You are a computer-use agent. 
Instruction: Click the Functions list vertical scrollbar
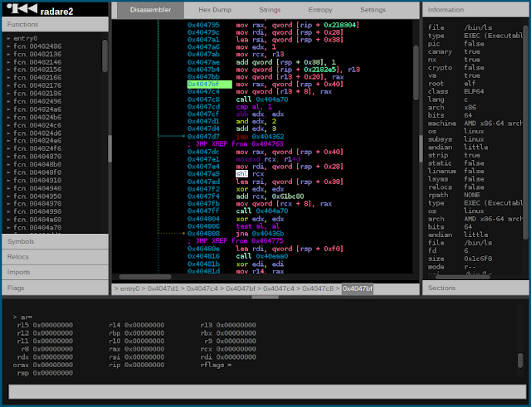pos(105,56)
